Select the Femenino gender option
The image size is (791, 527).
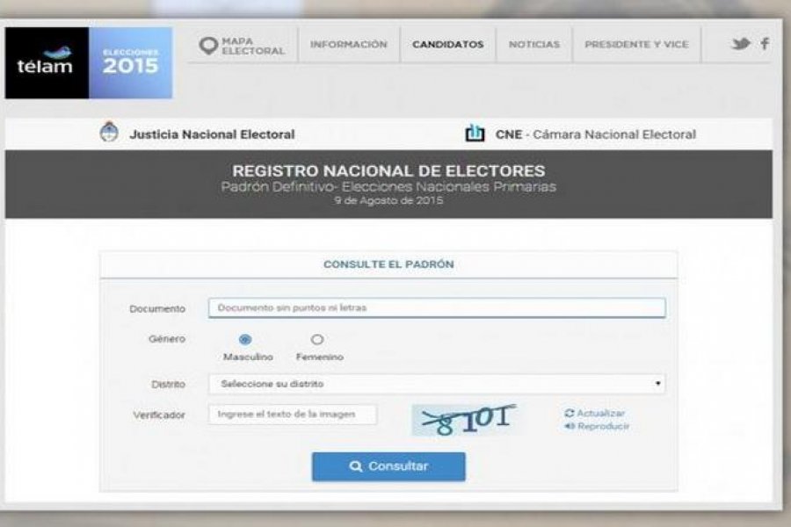[x=316, y=339]
